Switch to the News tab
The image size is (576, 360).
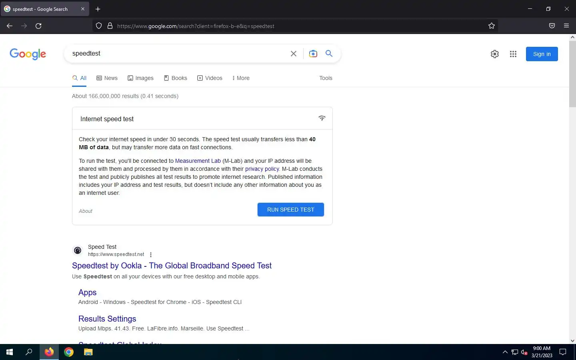107,78
